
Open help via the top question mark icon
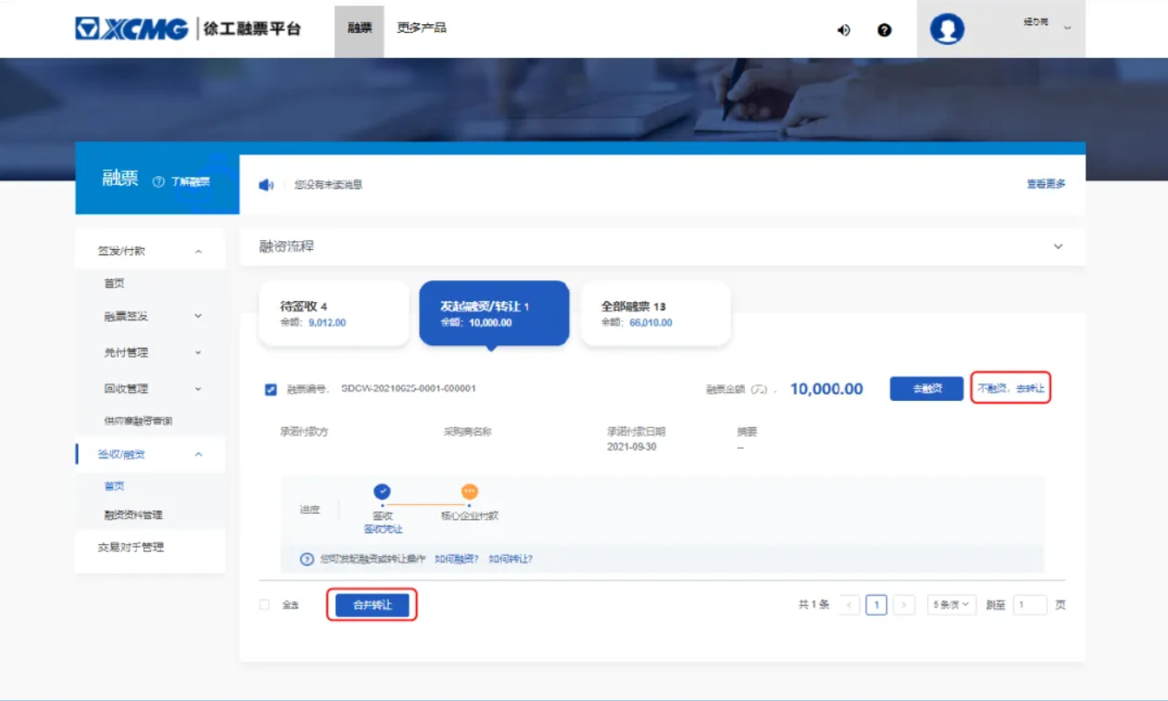point(884,30)
